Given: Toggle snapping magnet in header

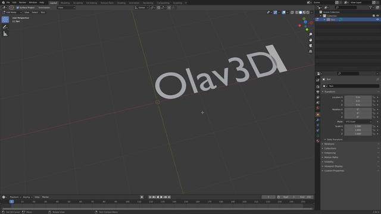Looking at the screenshot, I should tap(158, 8).
